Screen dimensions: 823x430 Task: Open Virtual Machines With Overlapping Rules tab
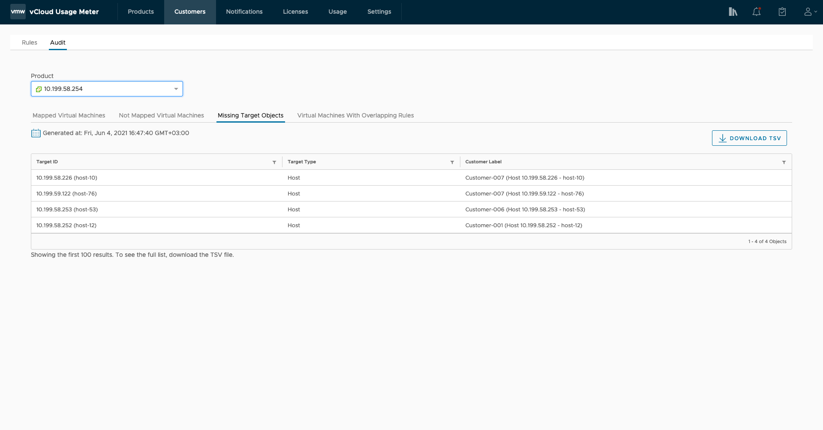pos(355,115)
